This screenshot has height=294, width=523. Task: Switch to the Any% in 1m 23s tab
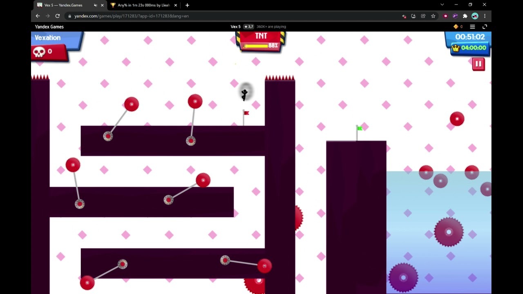pos(143,5)
